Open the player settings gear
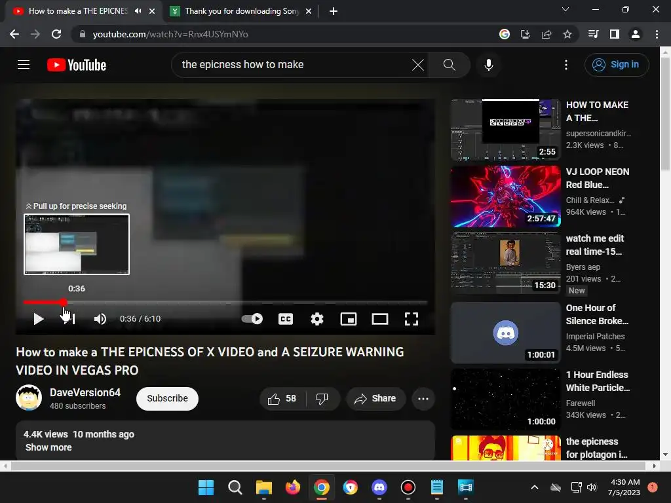671x503 pixels. coord(317,319)
